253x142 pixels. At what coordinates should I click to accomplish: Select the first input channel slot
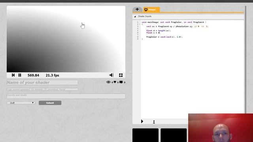pos(145,135)
